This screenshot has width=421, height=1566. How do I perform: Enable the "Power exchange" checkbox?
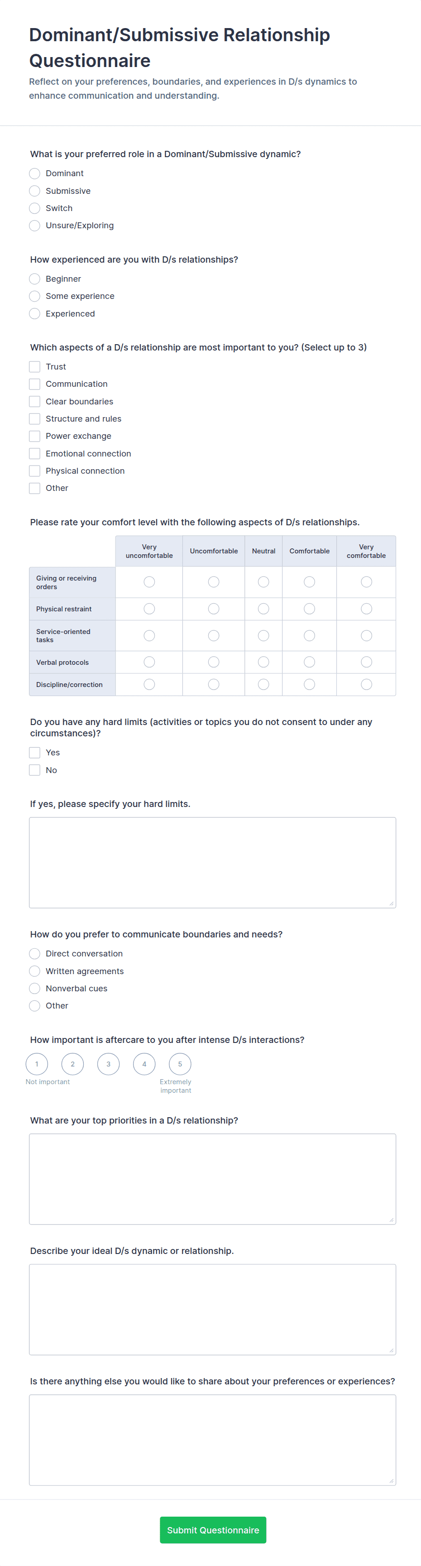34,436
